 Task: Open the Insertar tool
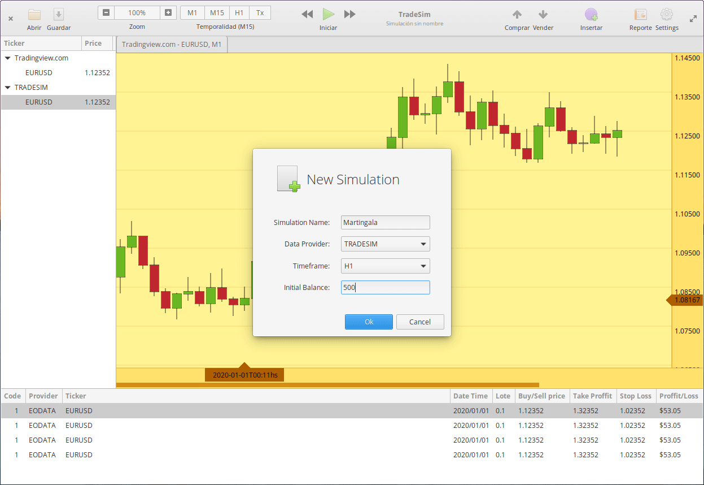591,19
